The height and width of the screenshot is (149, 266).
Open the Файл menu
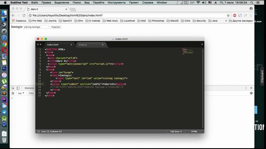click(34, 2)
